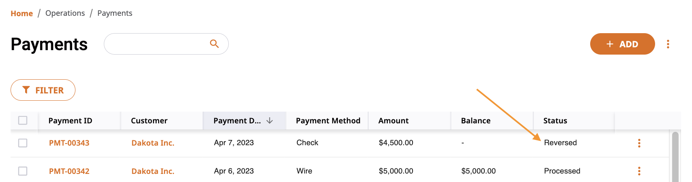Image resolution: width=692 pixels, height=182 pixels.
Task: Go to Home breadcrumb
Action: coord(21,13)
